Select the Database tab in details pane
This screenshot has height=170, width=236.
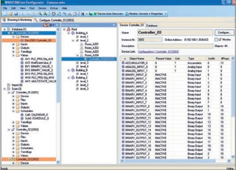[152, 25]
